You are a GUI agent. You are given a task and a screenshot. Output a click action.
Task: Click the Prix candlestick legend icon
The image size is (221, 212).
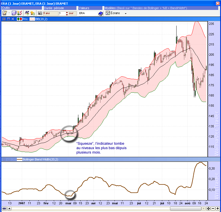(x=19, y=19)
